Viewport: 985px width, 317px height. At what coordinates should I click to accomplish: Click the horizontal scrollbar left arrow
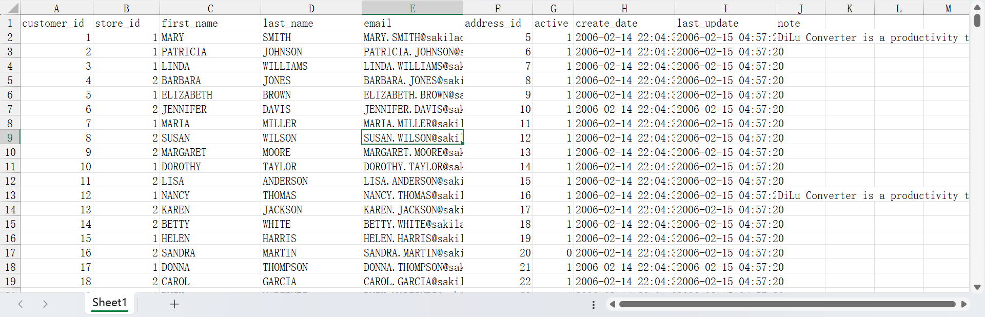pos(612,304)
